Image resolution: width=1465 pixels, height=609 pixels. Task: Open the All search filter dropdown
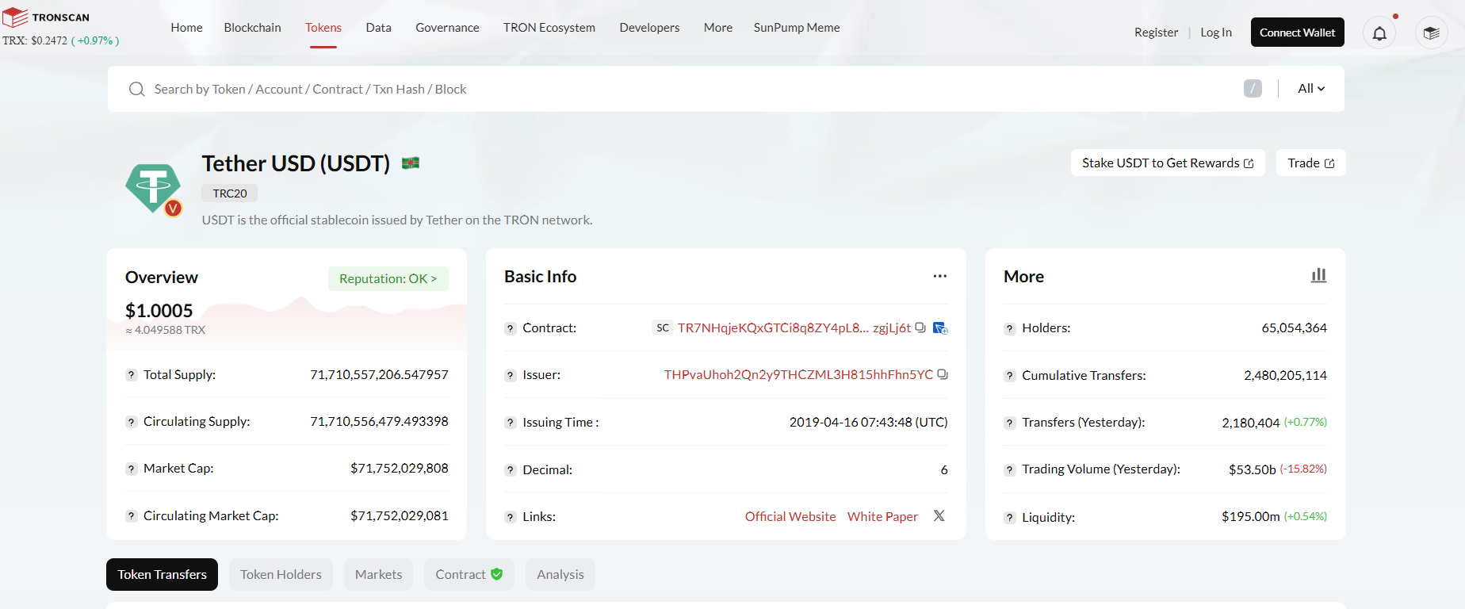click(1311, 89)
